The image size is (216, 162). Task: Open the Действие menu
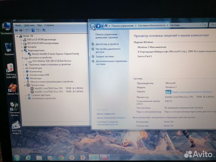click(x=29, y=25)
